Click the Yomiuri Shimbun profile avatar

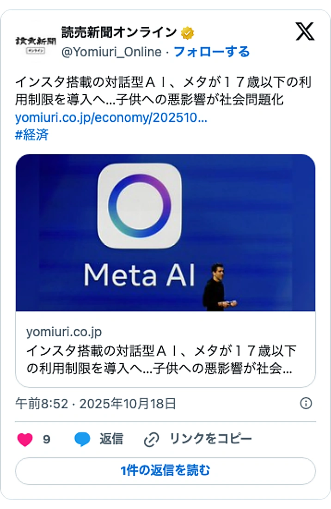[x=36, y=42]
